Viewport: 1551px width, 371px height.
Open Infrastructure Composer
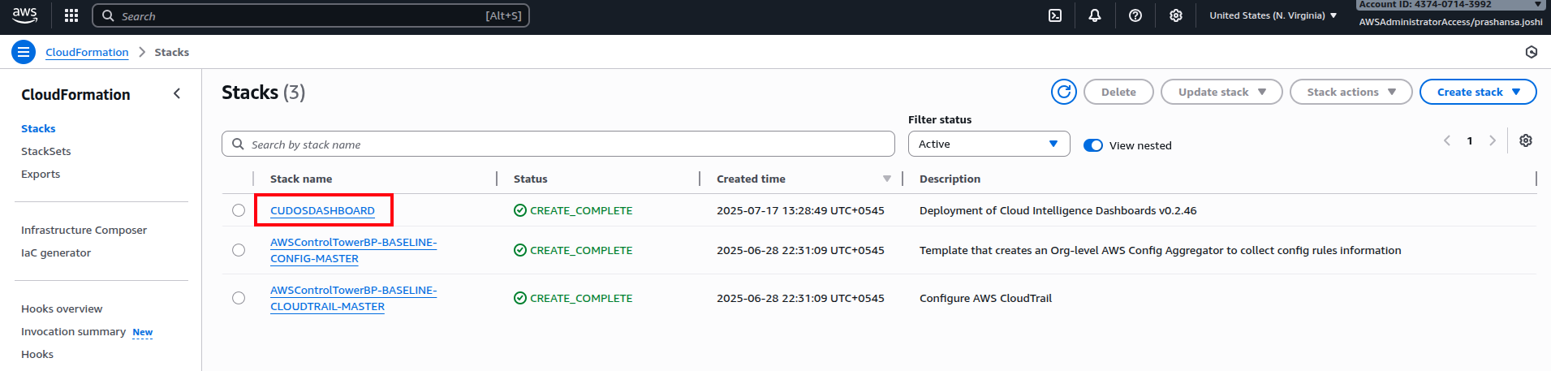[84, 230]
